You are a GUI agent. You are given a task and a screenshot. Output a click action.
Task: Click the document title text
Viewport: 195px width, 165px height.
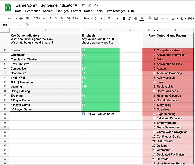(46, 5)
